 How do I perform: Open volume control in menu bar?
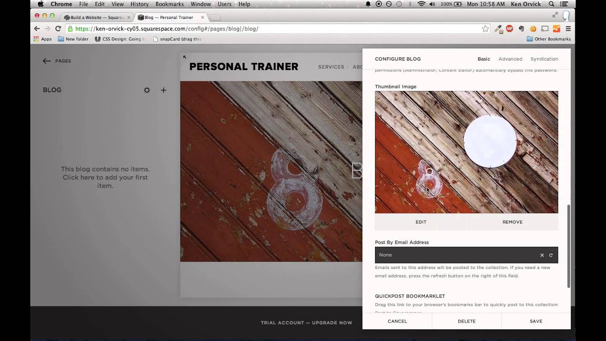[x=432, y=4]
